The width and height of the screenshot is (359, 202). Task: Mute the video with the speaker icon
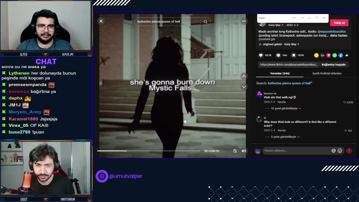(244, 151)
